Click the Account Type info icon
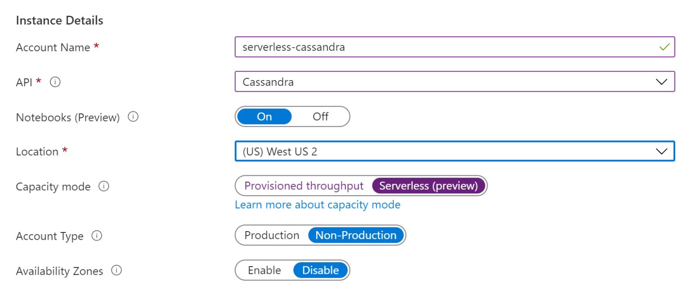691x299 pixels. (x=97, y=235)
